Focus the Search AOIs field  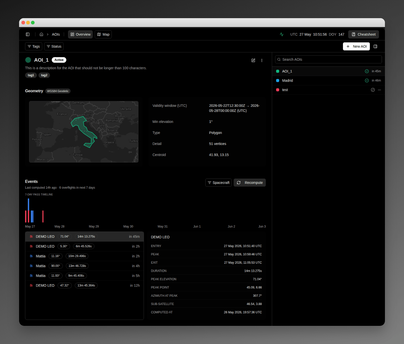point(328,60)
